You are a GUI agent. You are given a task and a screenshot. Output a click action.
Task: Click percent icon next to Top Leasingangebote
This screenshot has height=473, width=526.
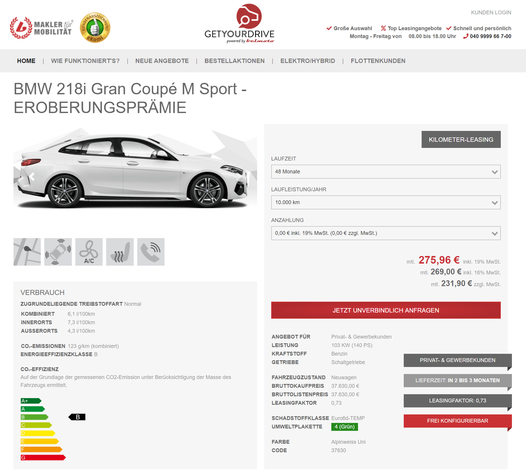(383, 28)
